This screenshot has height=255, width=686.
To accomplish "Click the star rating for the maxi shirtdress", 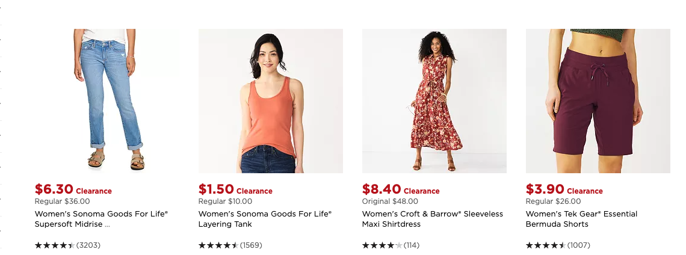I will [x=382, y=245].
